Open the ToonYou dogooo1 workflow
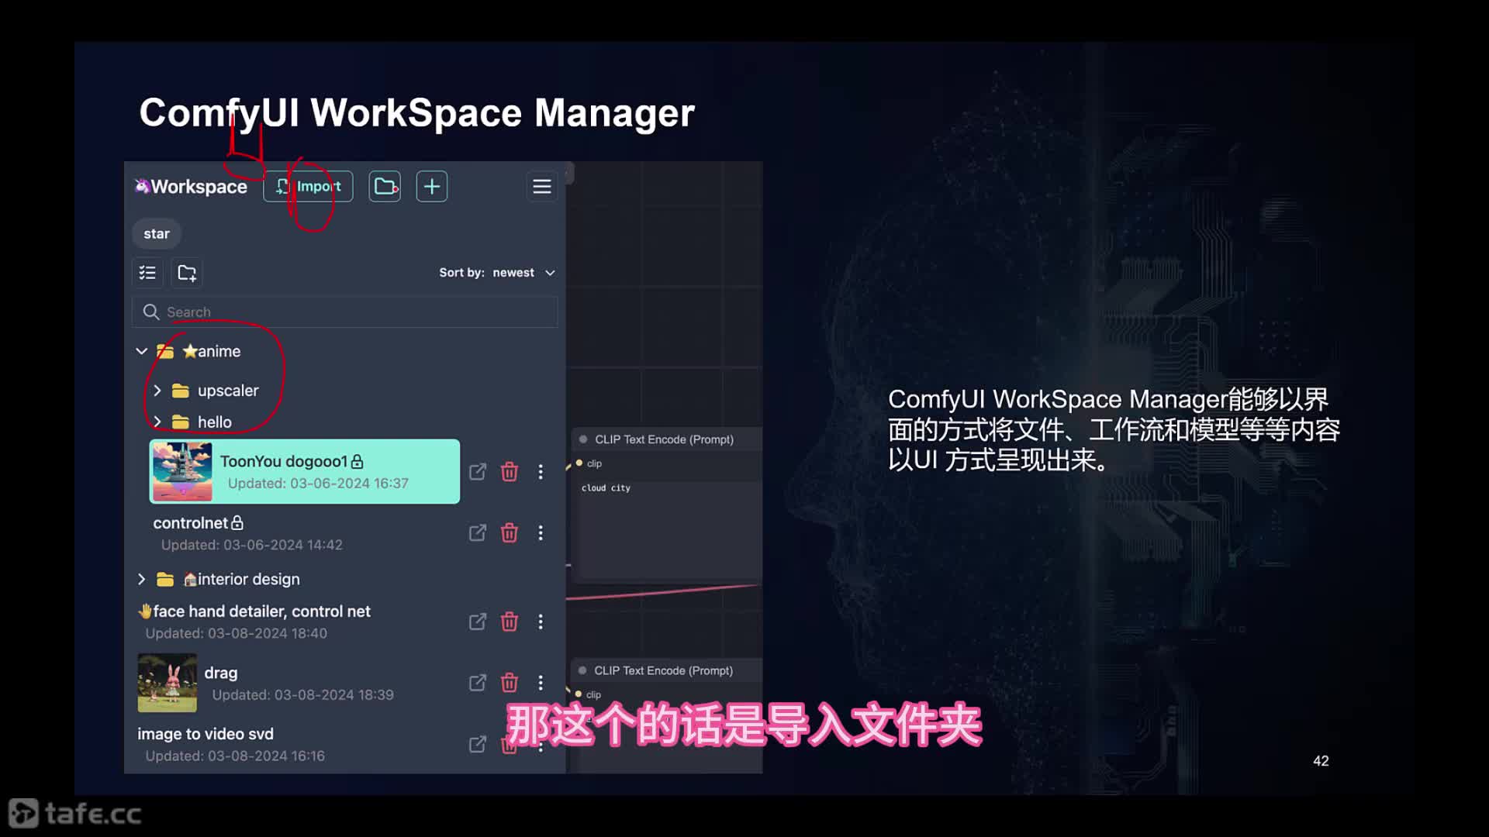1489x837 pixels. coord(305,471)
